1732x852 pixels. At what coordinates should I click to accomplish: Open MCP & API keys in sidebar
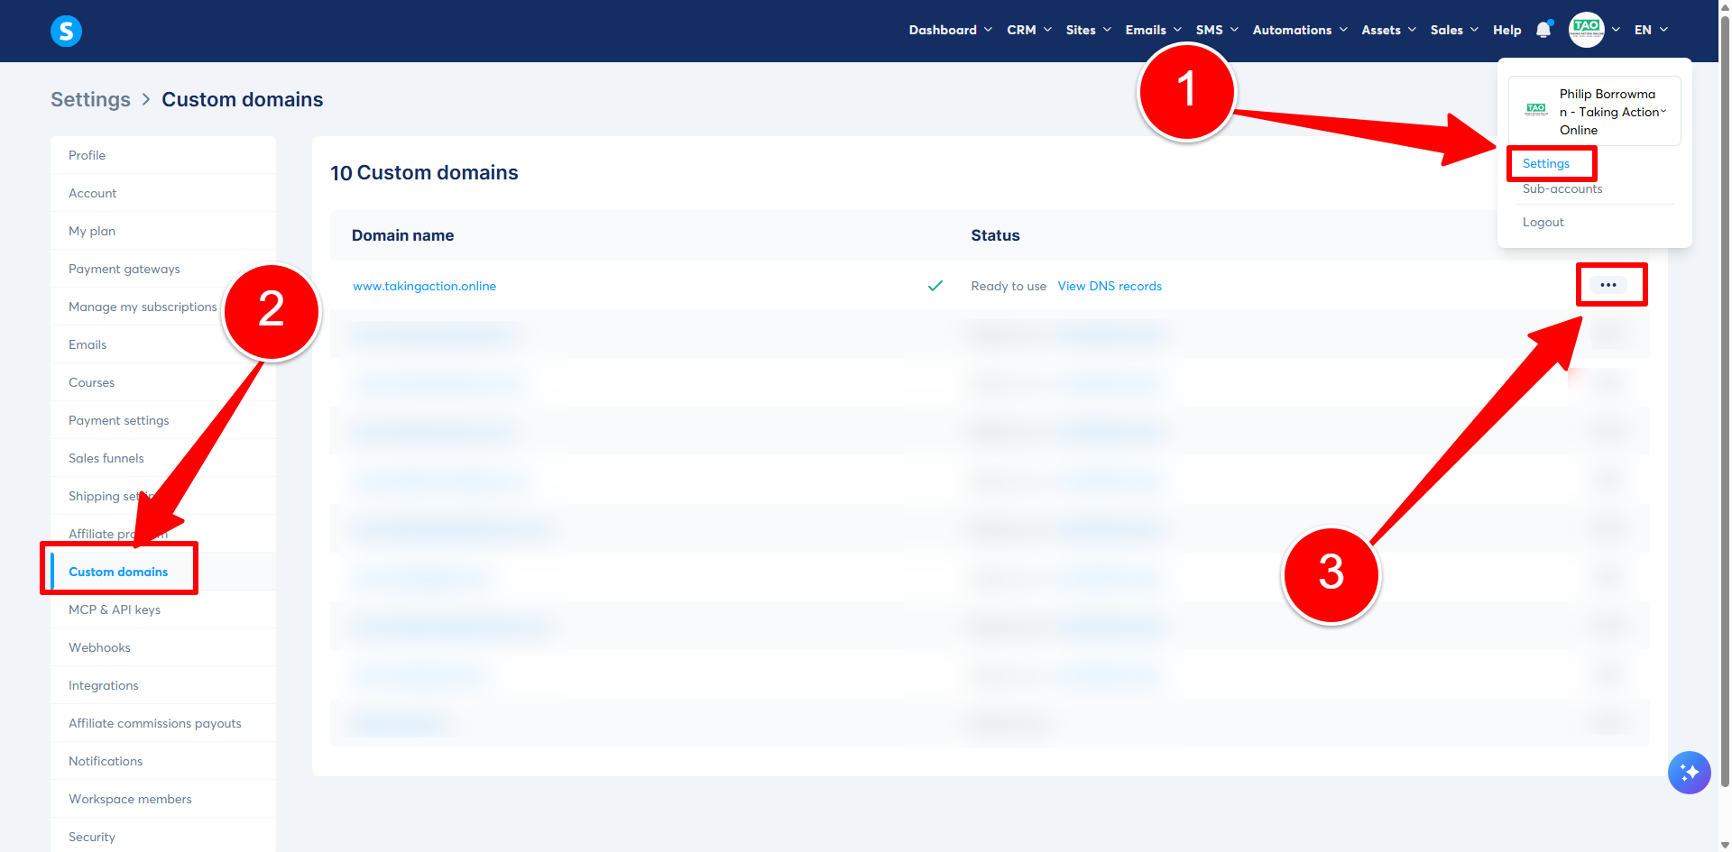pos(163,609)
